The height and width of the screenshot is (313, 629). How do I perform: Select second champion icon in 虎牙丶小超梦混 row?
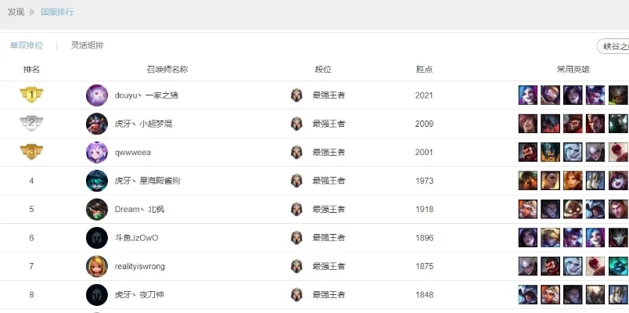(551, 124)
